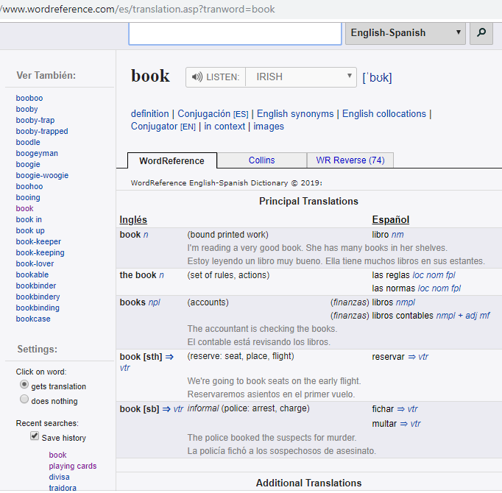Click the browser address bar URL
Image resolution: width=502 pixels, height=493 pixels.
pos(138,9)
